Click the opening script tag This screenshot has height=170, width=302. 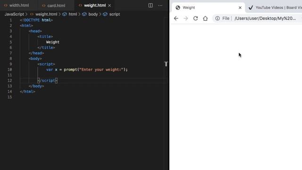[46, 64]
